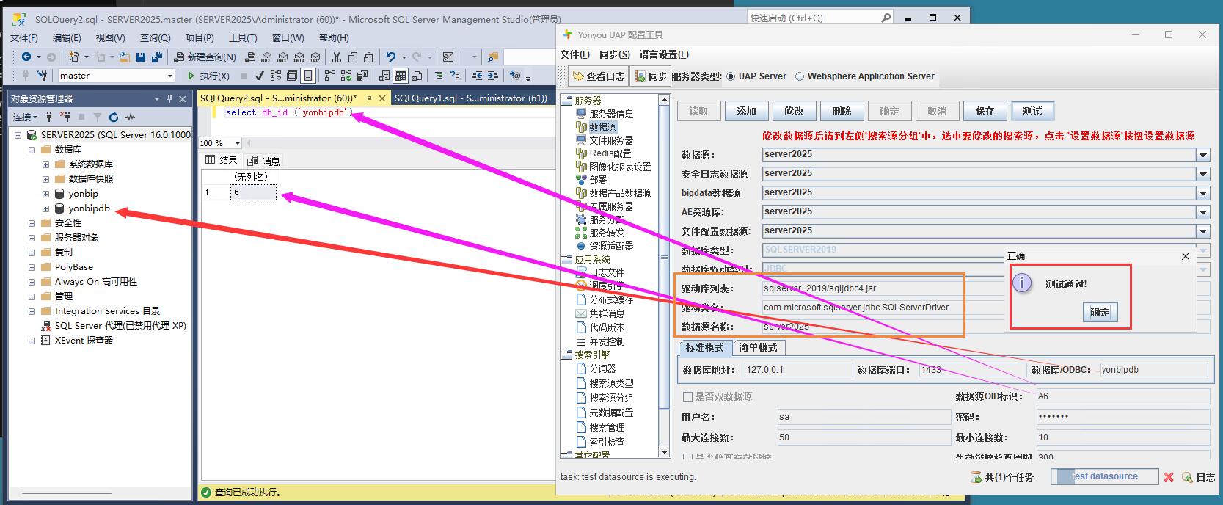Click the 保存 button
The image size is (1223, 505).
985,111
